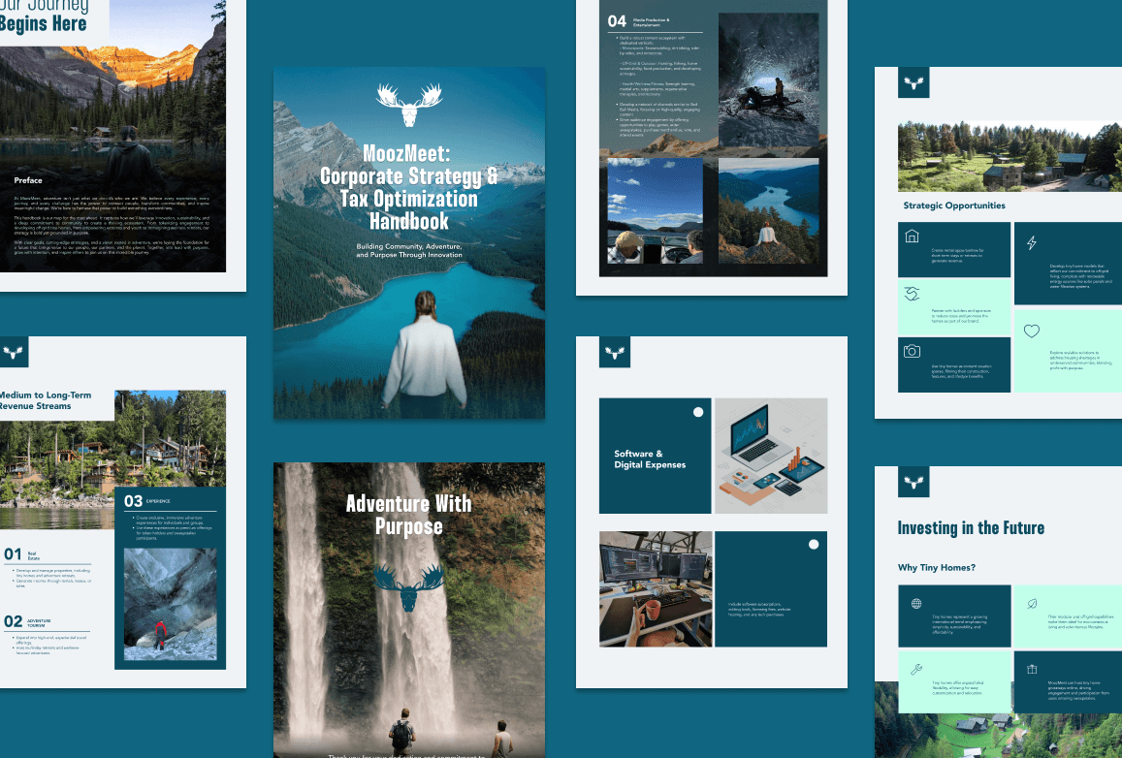Click the moose badge above Investing in the Future
Image resolution: width=1122 pixels, height=758 pixels.
click(x=914, y=482)
